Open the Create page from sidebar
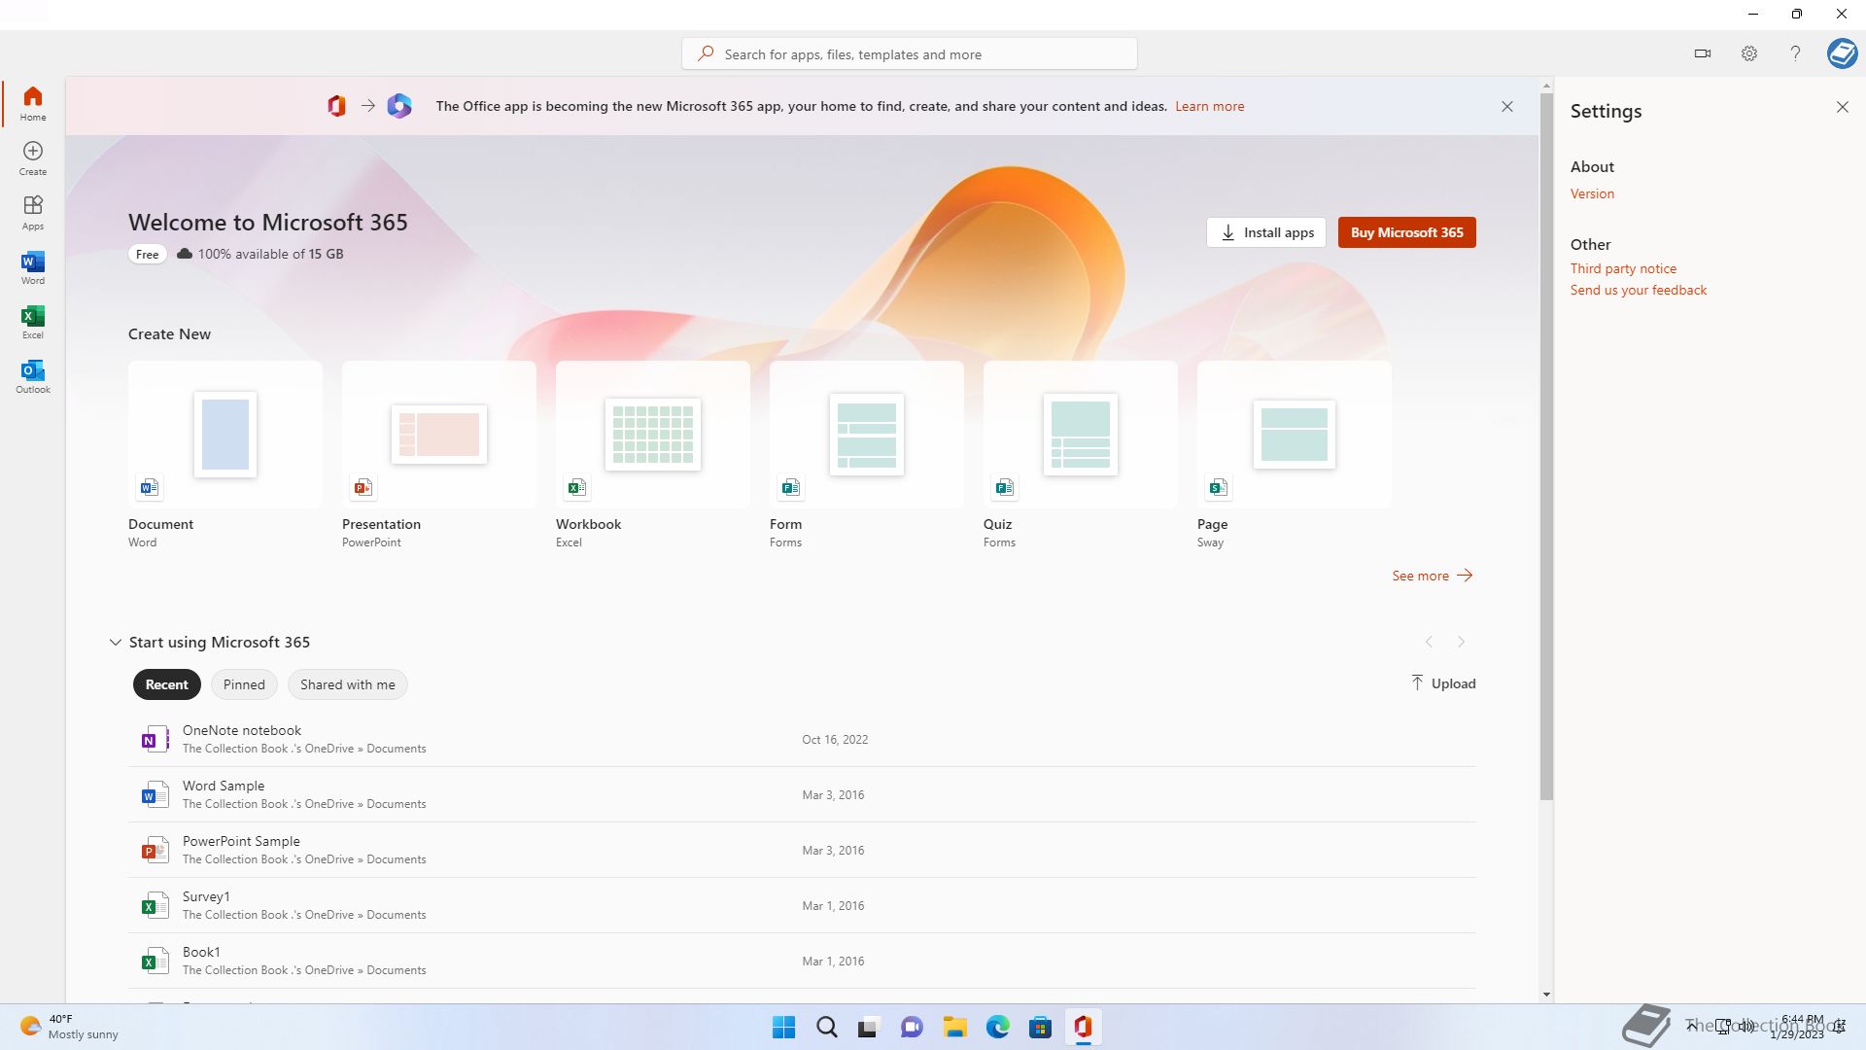The image size is (1866, 1050). pos(33,157)
